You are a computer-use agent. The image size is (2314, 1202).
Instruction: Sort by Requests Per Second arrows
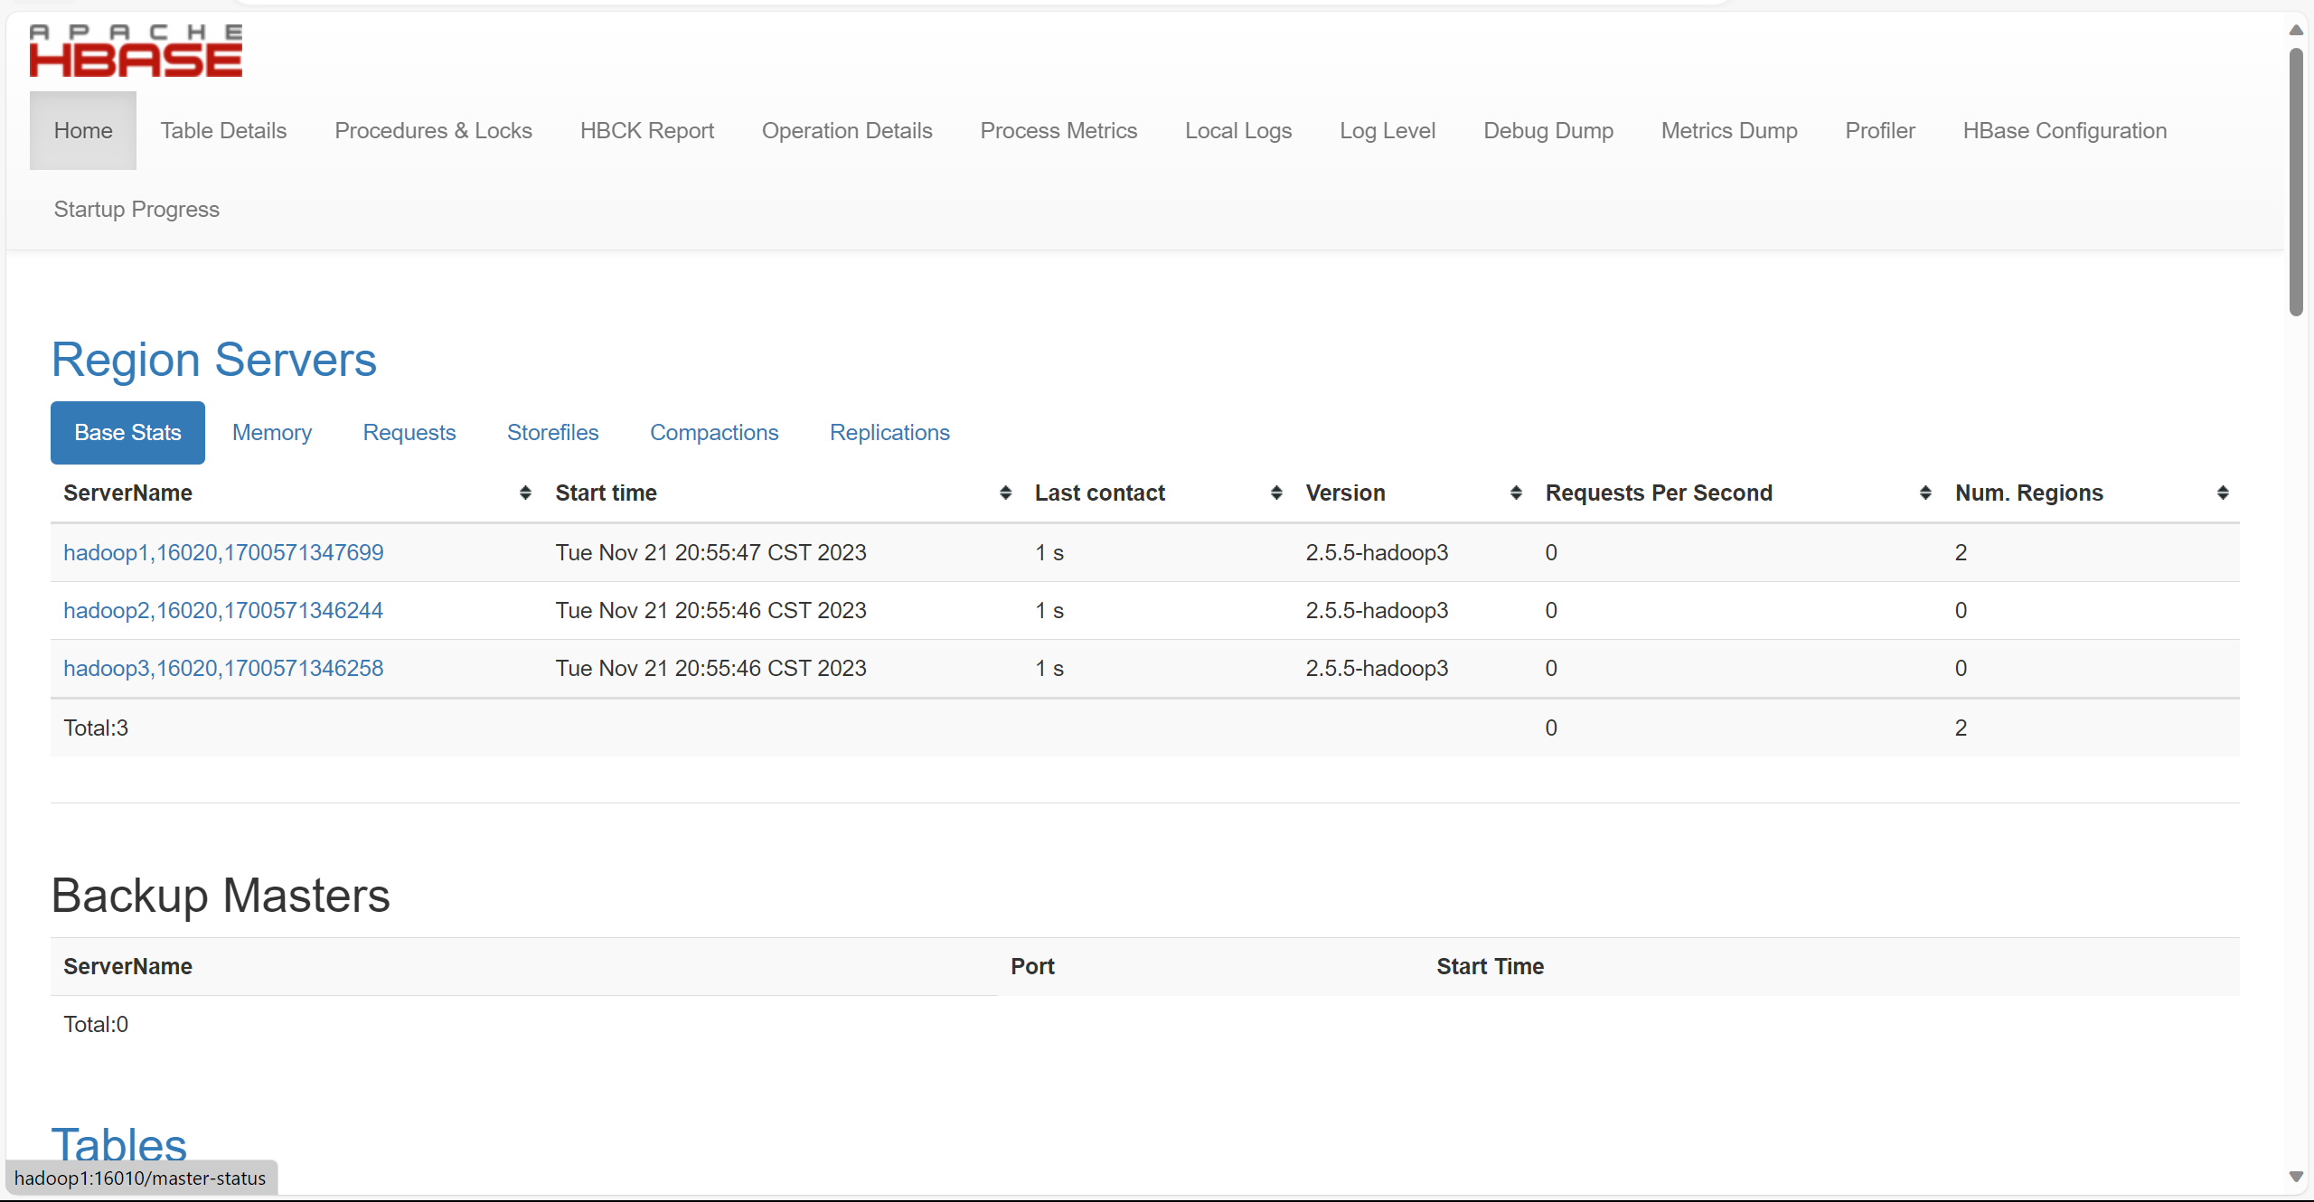(1925, 493)
